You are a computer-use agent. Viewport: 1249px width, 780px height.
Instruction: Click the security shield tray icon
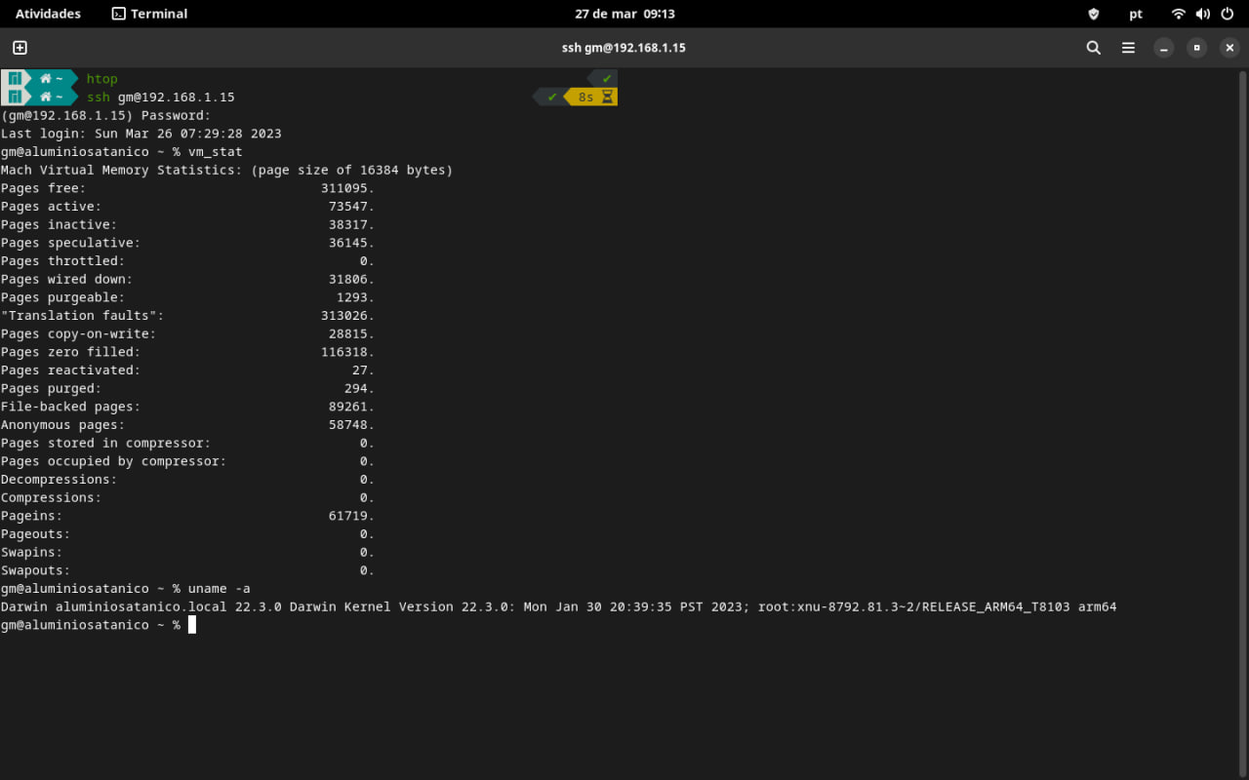[x=1094, y=14]
